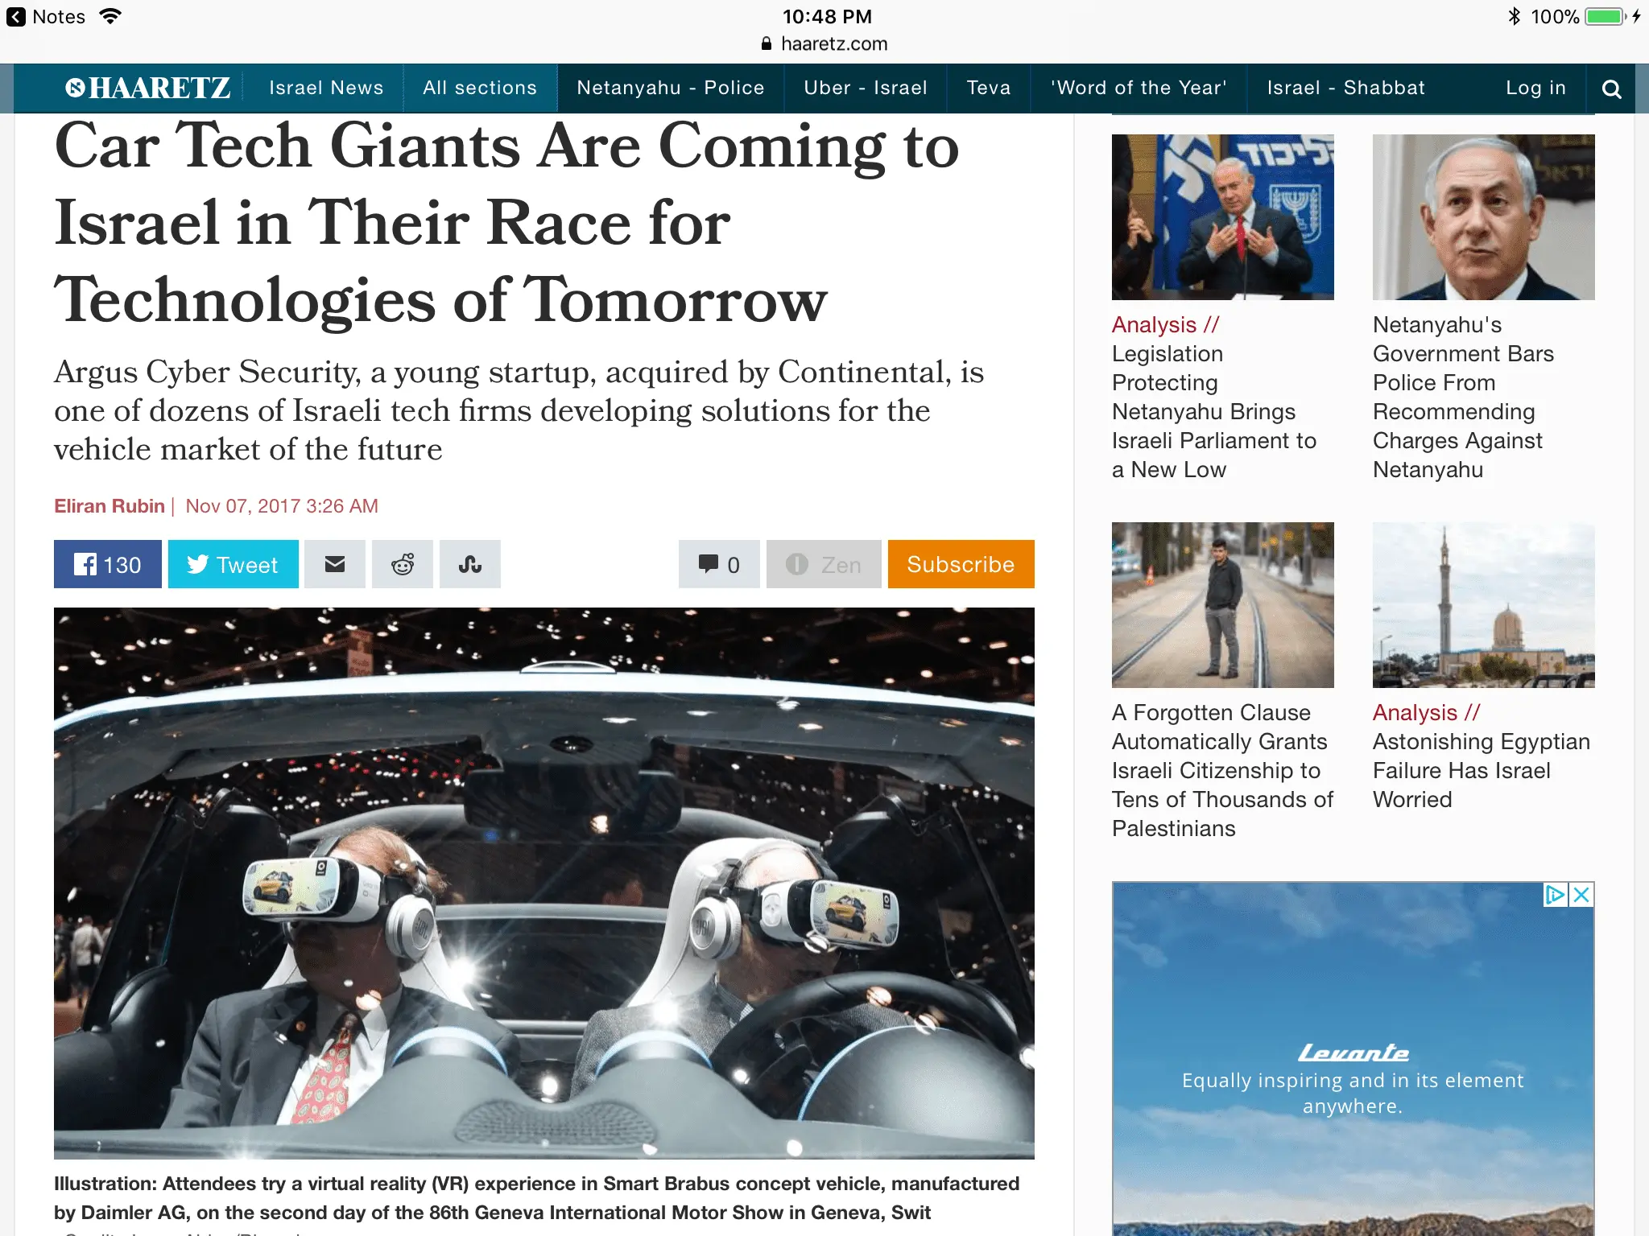Open comments via speech bubble icon
Screen dimensions: 1649x1236
pos(718,564)
